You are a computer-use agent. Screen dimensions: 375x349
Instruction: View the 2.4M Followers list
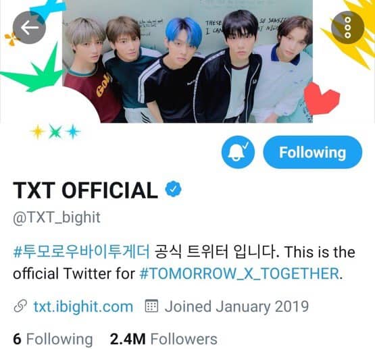164,339
